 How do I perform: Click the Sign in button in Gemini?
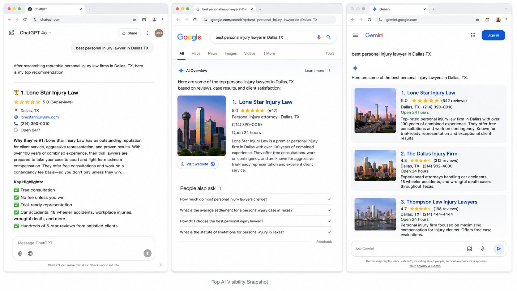pos(493,35)
